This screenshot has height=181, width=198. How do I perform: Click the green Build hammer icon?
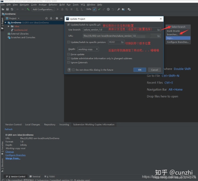pyautogui.click(x=28, y=9)
